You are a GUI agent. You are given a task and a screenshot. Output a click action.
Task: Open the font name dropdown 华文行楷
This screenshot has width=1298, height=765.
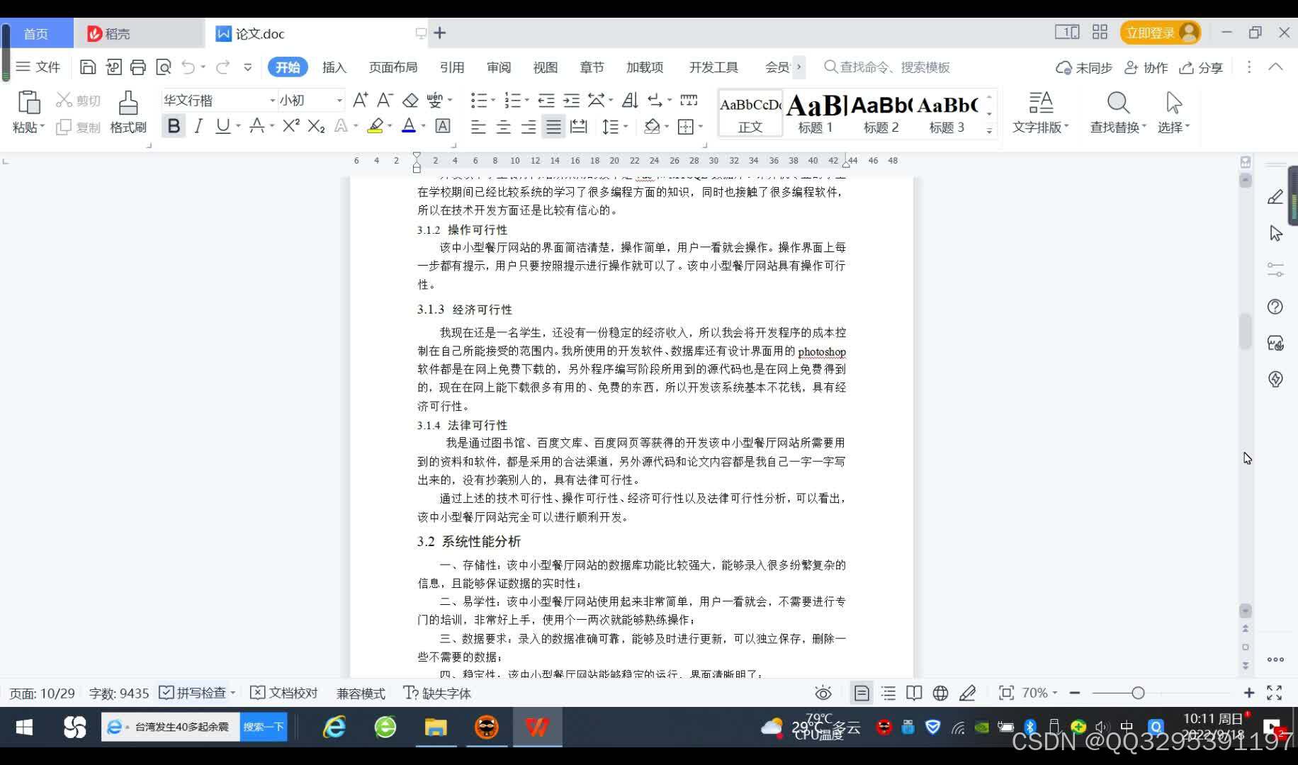pos(272,101)
